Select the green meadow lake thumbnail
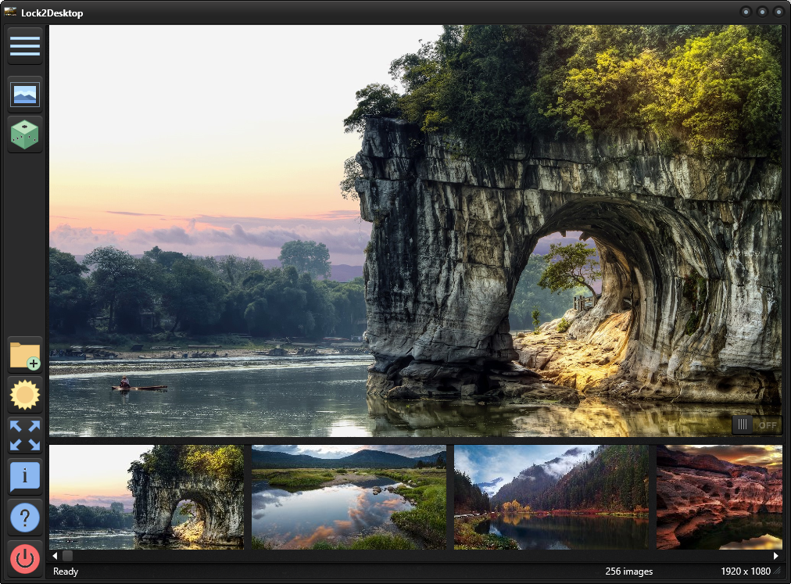 349,497
